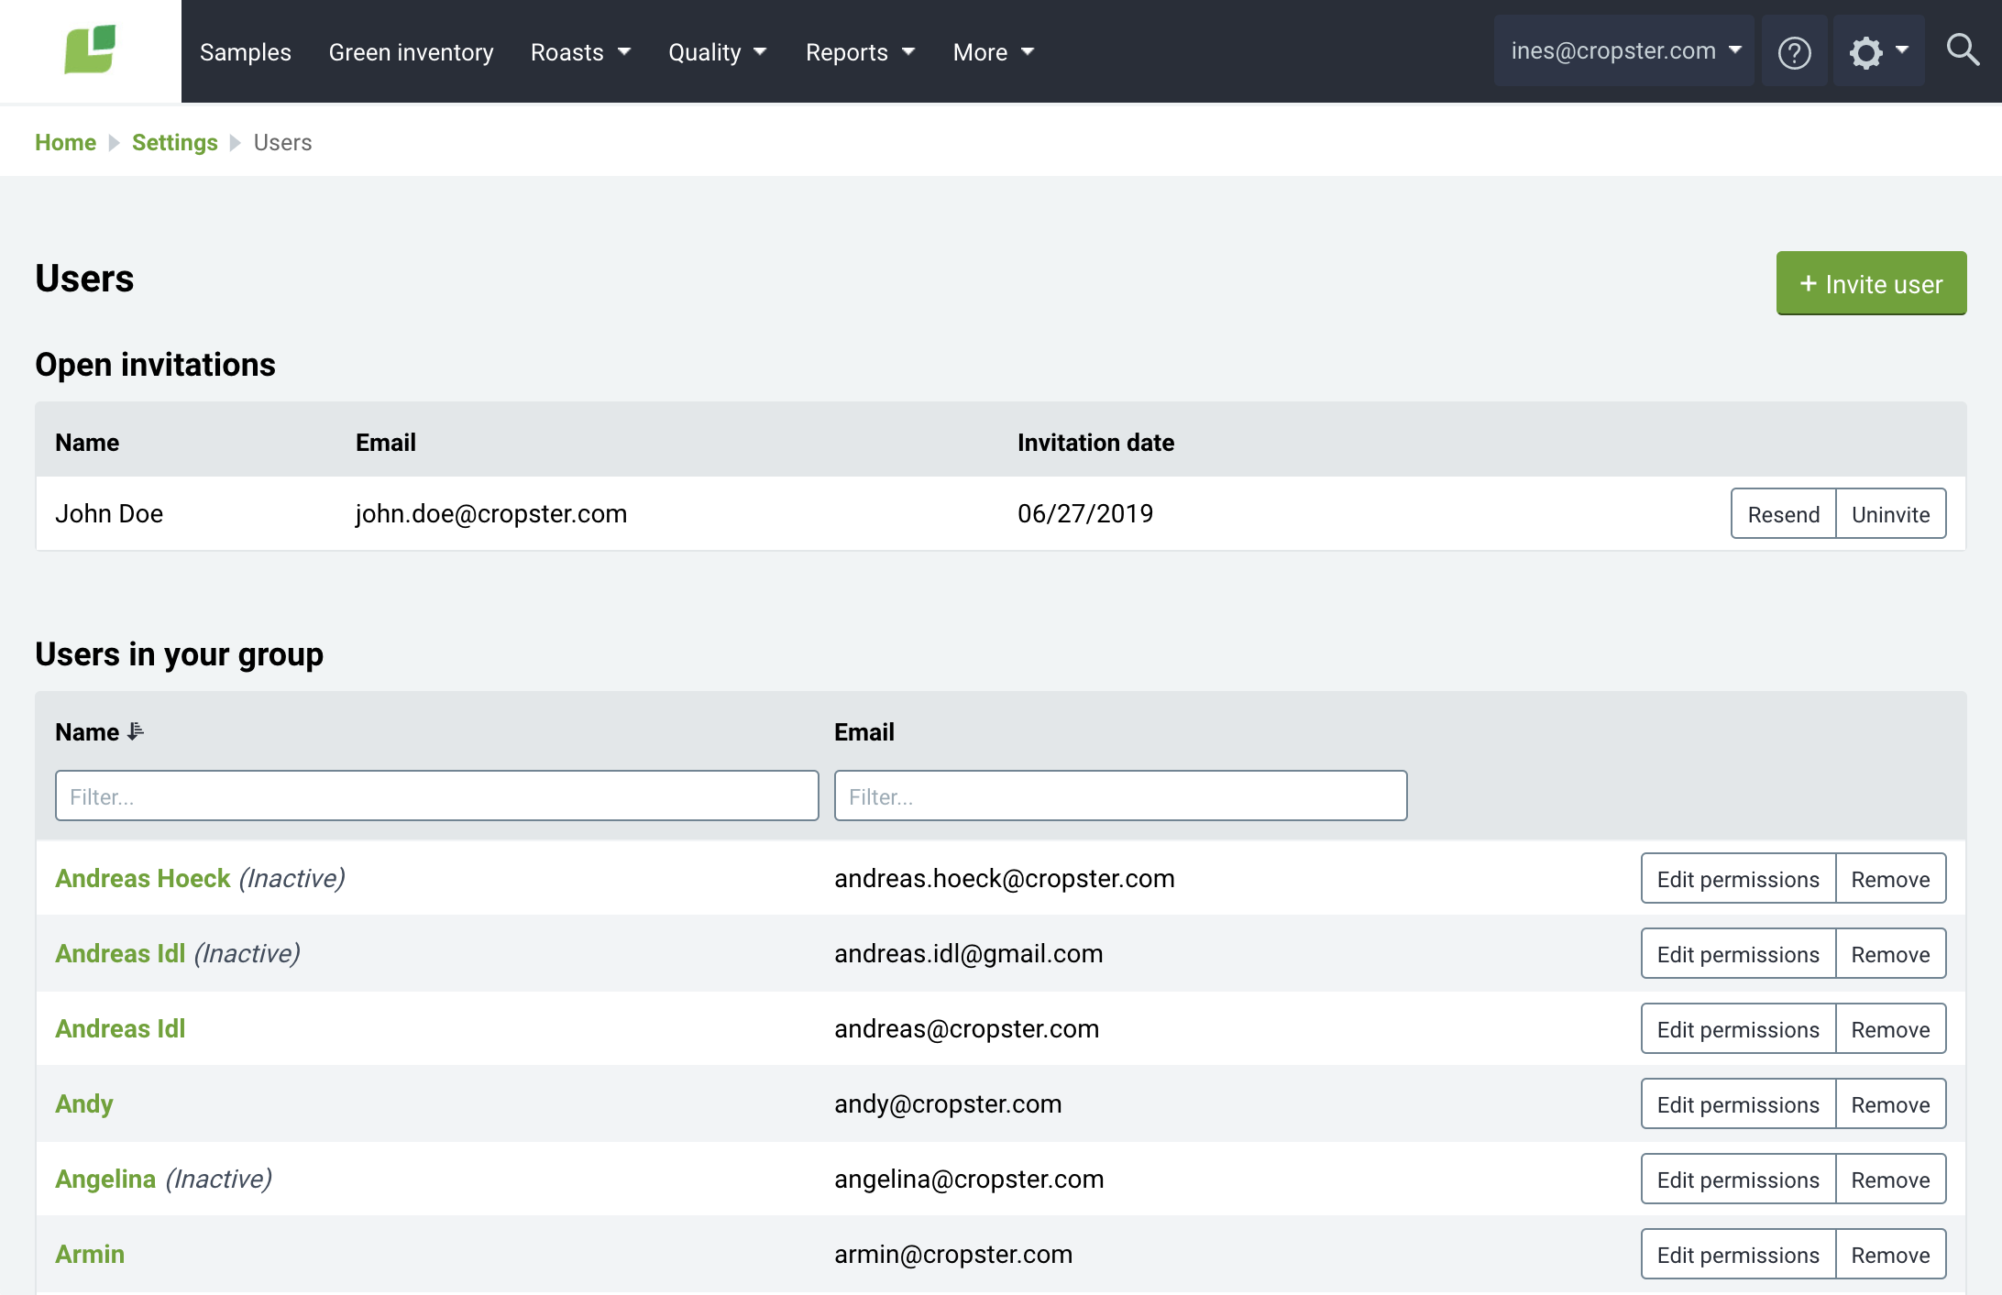The image size is (2002, 1295).
Task: Click the Users breadcrumb text
Action: (282, 143)
